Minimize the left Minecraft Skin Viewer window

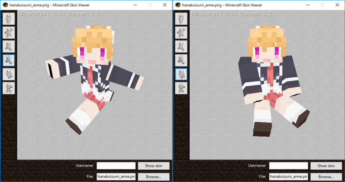point(135,5)
